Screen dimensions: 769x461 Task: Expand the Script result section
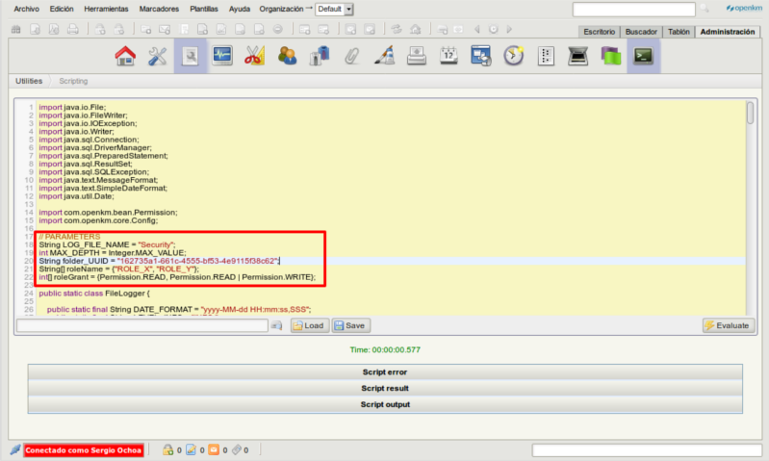click(x=385, y=388)
